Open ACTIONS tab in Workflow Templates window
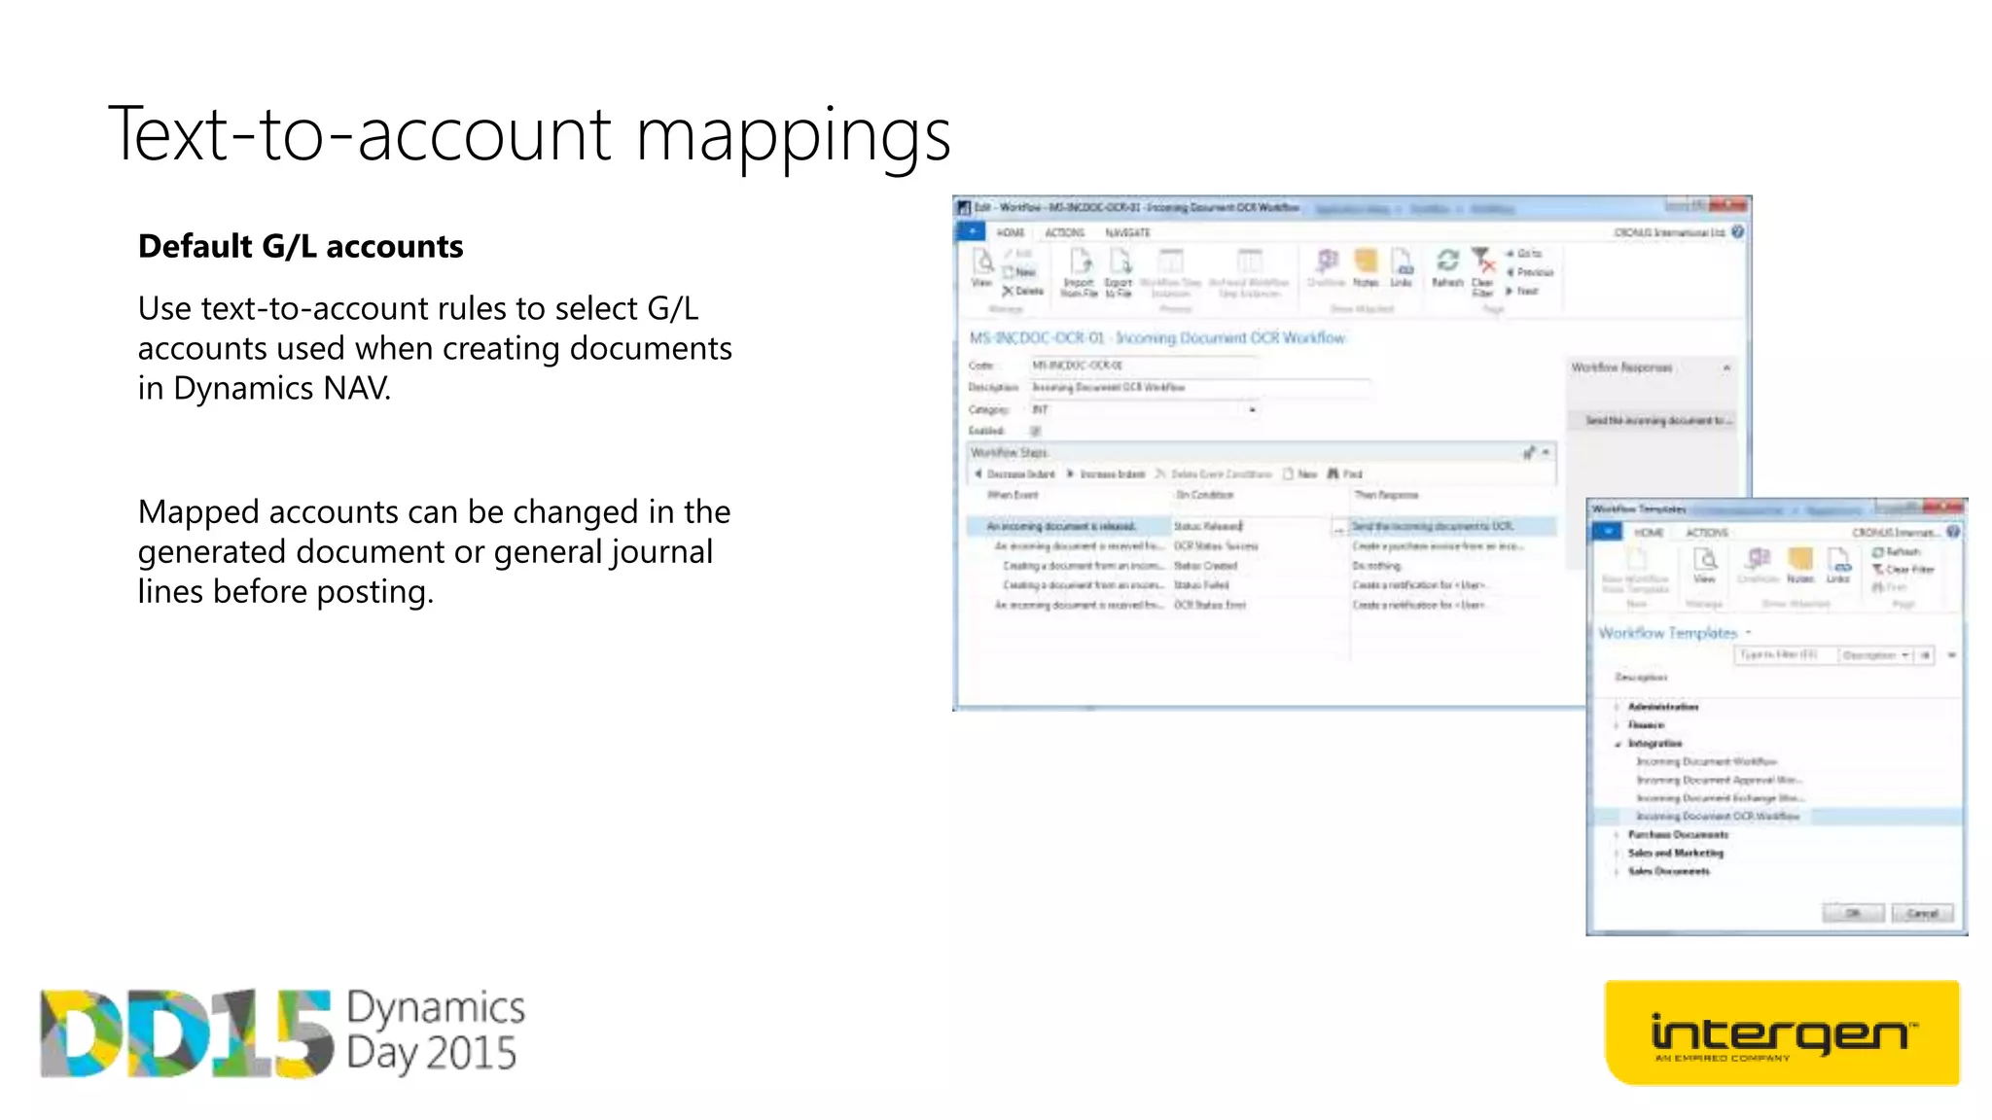 pyautogui.click(x=1707, y=533)
